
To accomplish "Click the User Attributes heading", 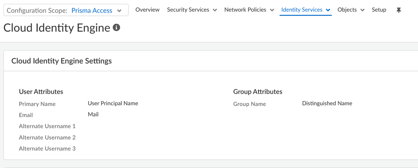I will pyautogui.click(x=41, y=92).
